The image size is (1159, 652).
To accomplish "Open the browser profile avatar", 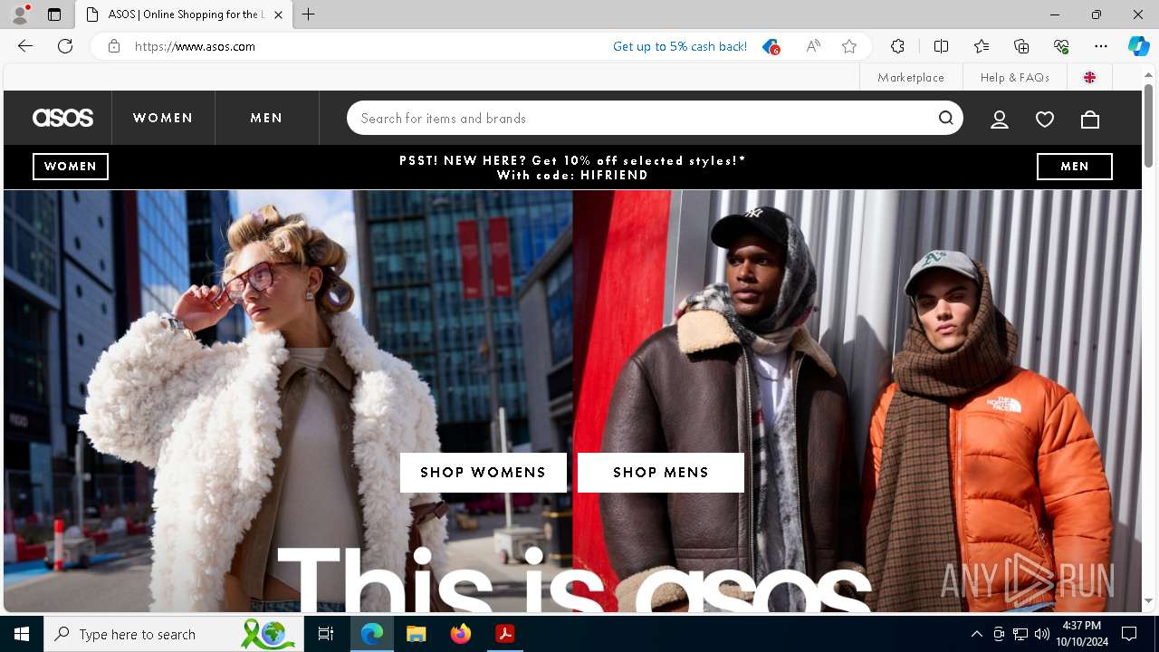I will pyautogui.click(x=20, y=14).
